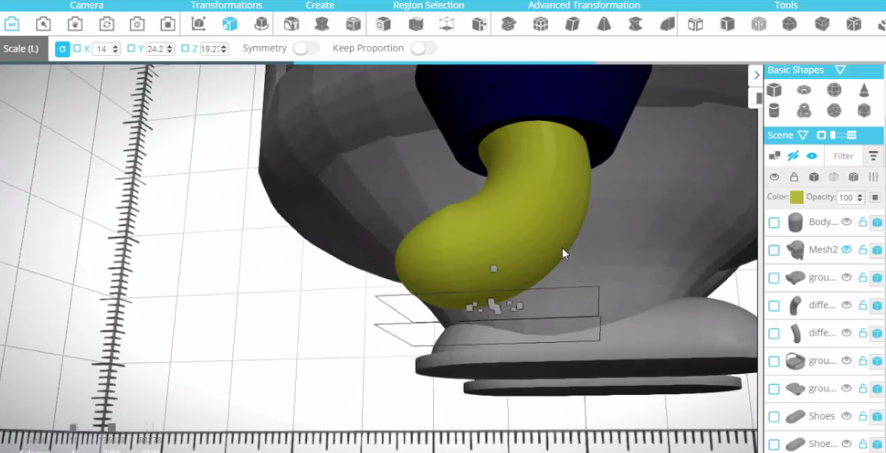Add a torus from Basic Shapes
886x453 pixels.
pyautogui.click(x=804, y=90)
